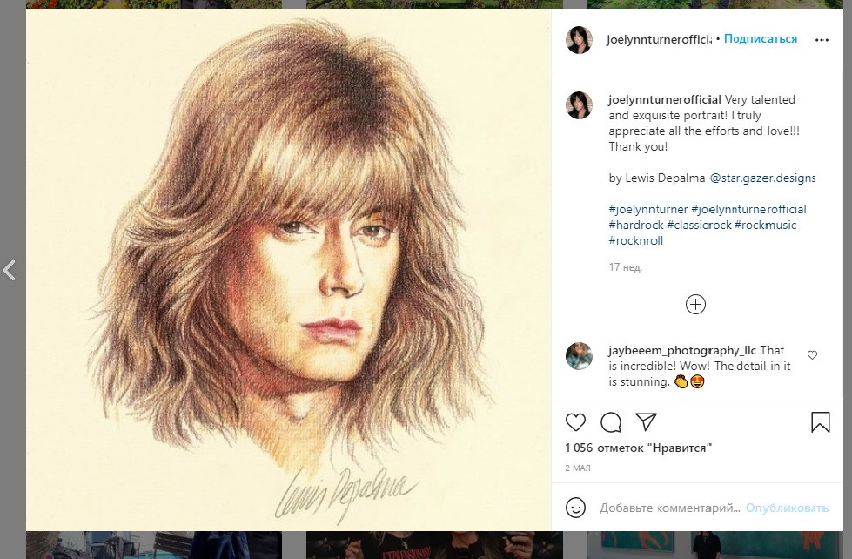Open the emoji picker smiley icon
This screenshot has width=852, height=559.
pyautogui.click(x=575, y=508)
